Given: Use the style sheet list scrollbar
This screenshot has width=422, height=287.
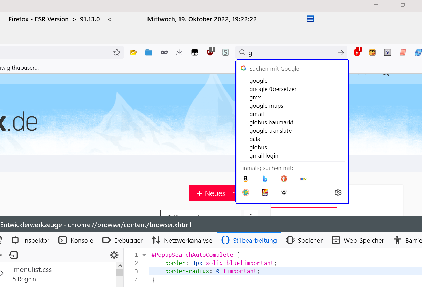Looking at the screenshot, I should (x=120, y=273).
